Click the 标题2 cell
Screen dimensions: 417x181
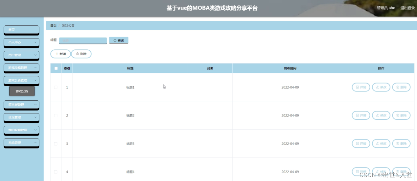(130, 116)
